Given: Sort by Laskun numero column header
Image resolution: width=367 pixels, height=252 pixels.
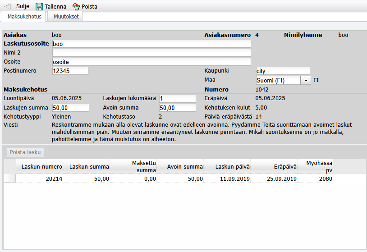Looking at the screenshot, I should click(x=40, y=167).
